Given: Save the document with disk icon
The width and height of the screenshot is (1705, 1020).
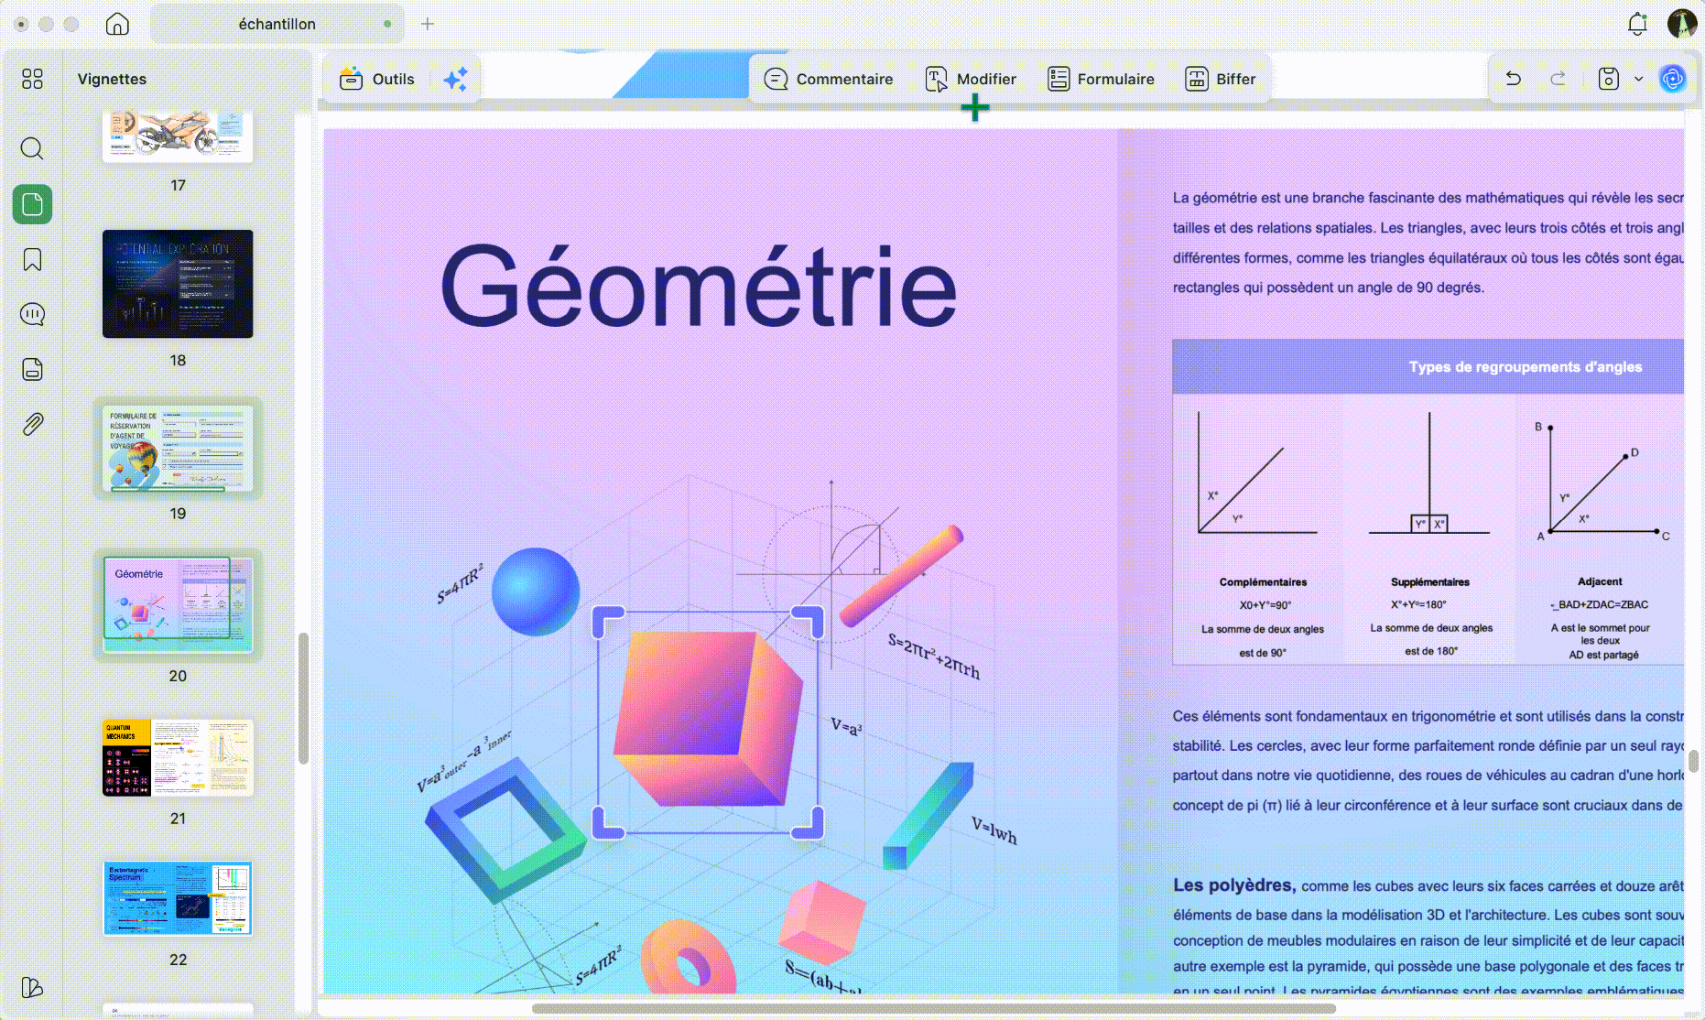Looking at the screenshot, I should [x=1609, y=79].
